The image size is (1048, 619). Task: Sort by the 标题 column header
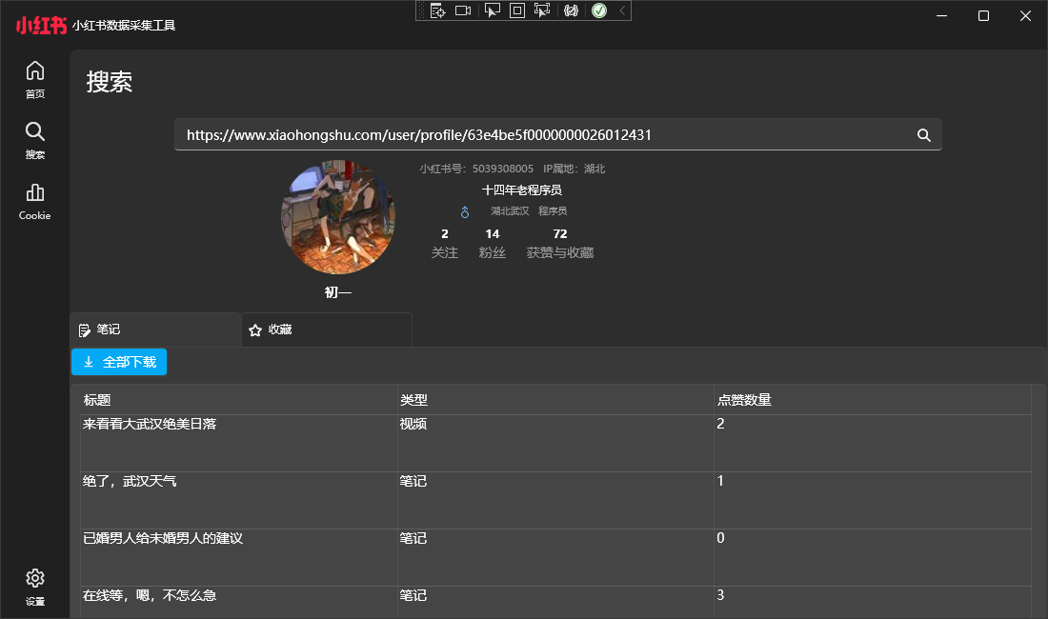(238, 400)
